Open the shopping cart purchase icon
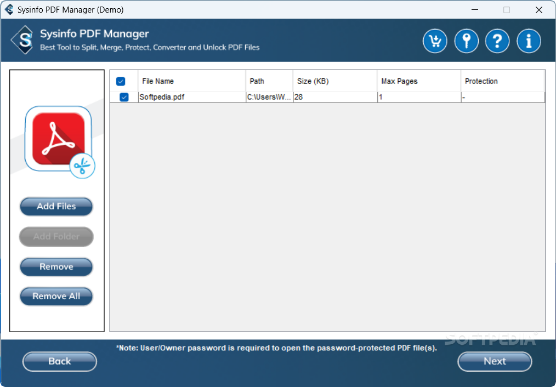Image resolution: width=556 pixels, height=387 pixels. point(435,41)
